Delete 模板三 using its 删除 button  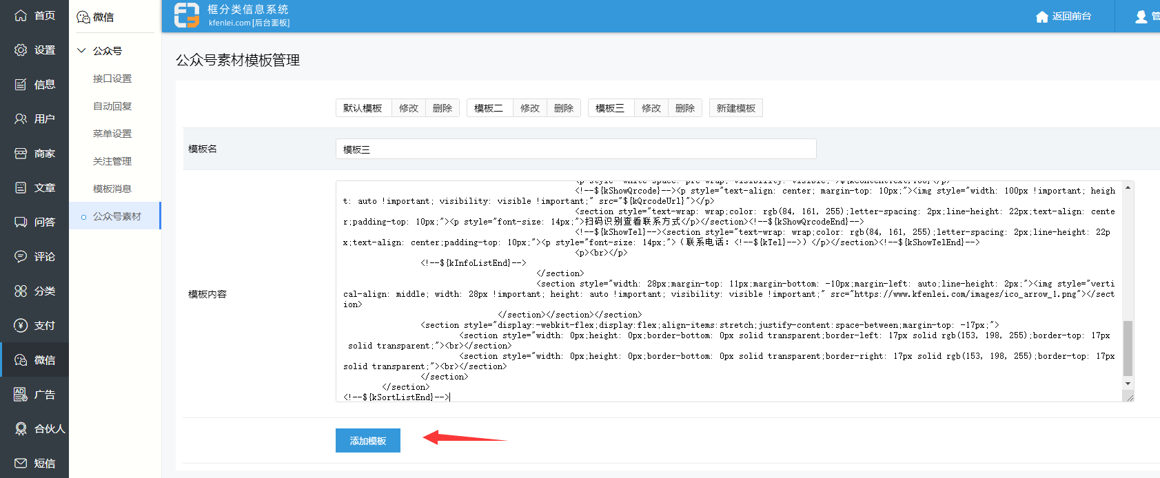pyautogui.click(x=684, y=108)
